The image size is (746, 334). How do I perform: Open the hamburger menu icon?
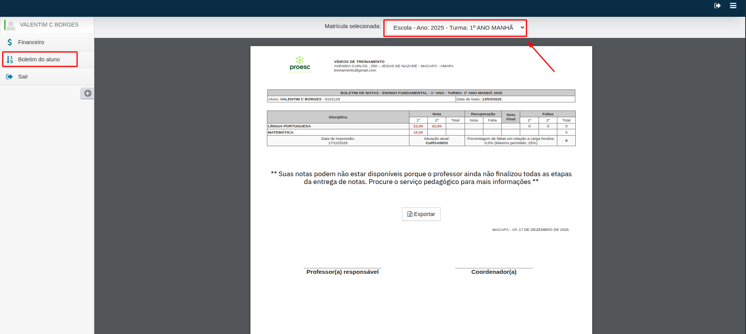pos(733,5)
